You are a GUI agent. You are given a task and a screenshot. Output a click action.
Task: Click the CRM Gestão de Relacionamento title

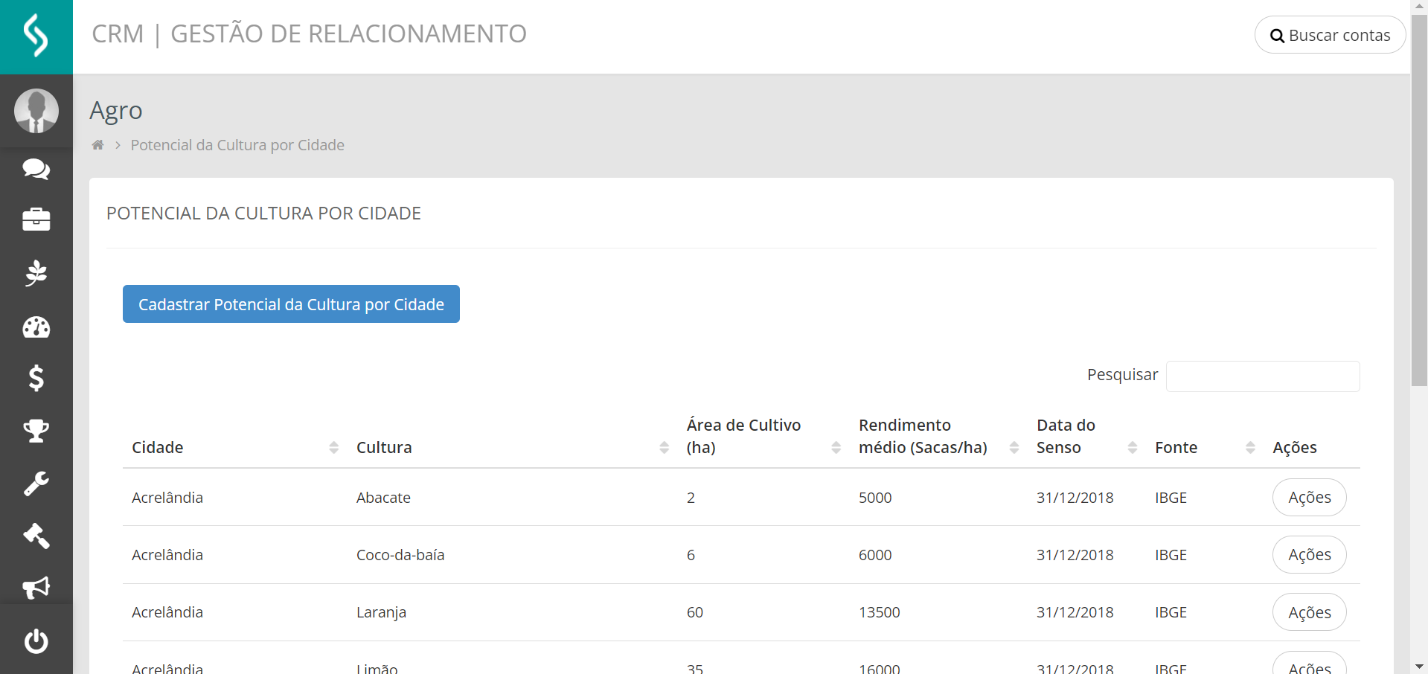(x=309, y=34)
